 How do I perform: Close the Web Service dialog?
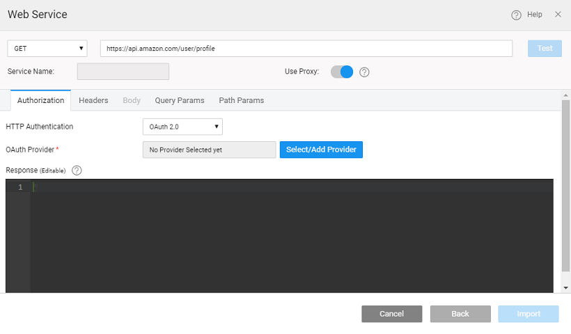pos(558,15)
